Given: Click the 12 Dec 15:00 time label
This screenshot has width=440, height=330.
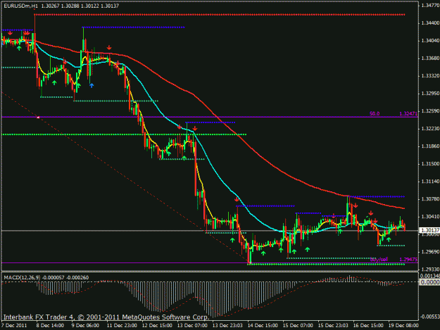Looking at the screenshot, I should pos(157,325).
